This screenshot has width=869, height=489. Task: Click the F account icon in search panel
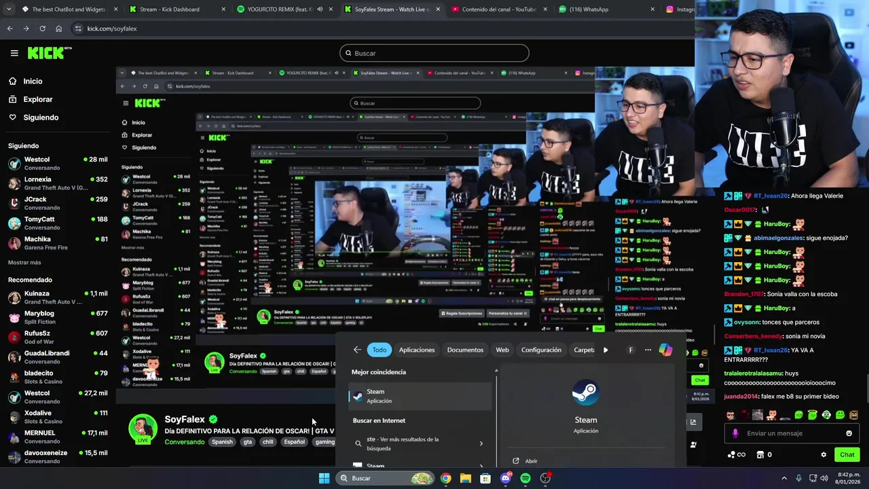(631, 350)
